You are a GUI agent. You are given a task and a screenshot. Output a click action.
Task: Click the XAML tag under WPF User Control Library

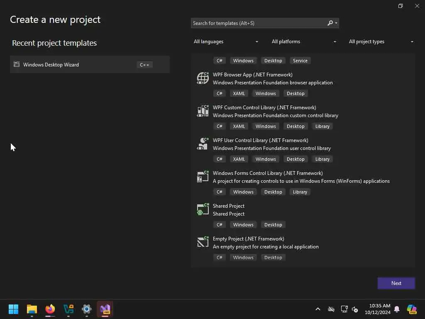pyautogui.click(x=239, y=159)
